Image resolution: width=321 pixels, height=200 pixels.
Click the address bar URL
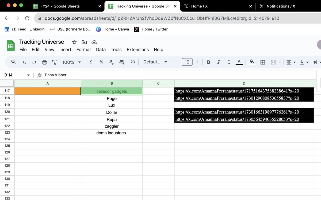pyautogui.click(x=162, y=18)
